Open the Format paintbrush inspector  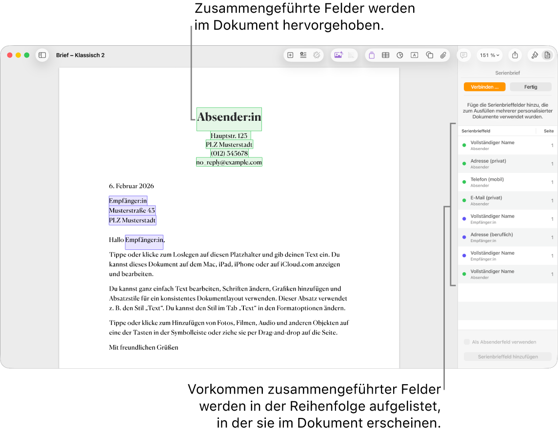coord(535,55)
